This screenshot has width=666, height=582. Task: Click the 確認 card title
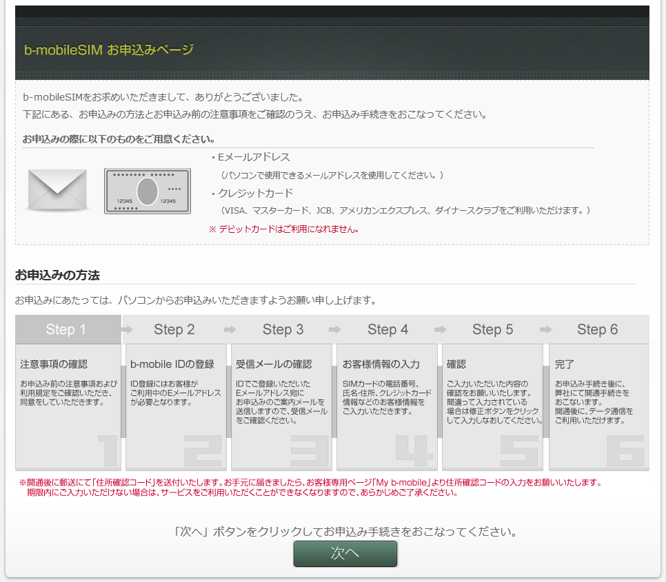(x=456, y=364)
